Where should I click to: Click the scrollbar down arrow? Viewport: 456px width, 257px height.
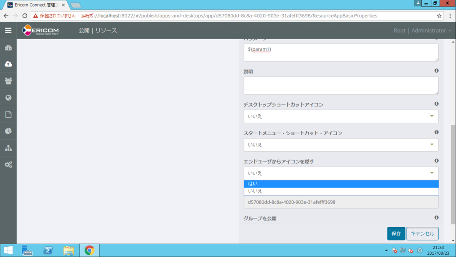453,241
